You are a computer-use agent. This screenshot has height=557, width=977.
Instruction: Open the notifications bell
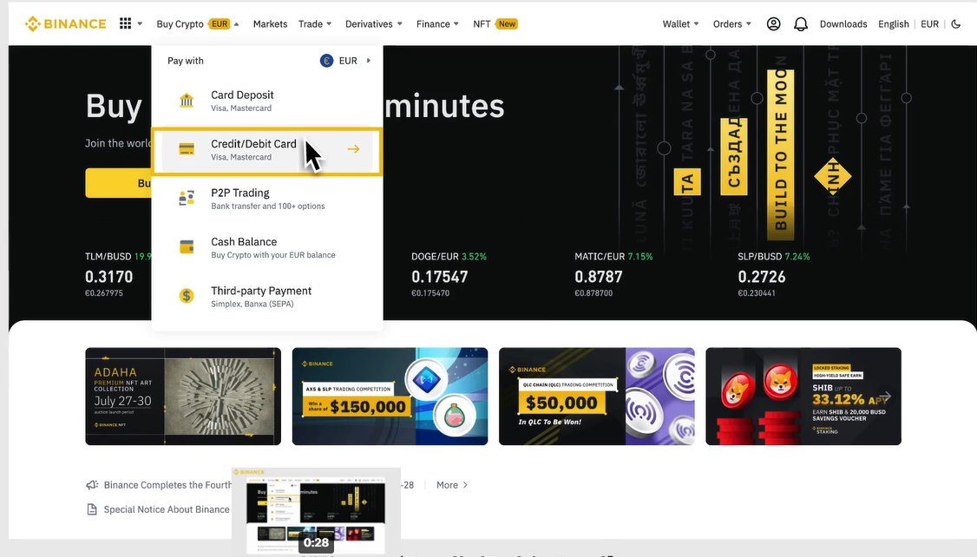(x=801, y=23)
